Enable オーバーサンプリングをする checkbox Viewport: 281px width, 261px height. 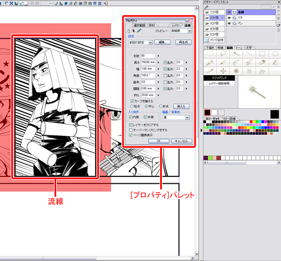(x=131, y=130)
